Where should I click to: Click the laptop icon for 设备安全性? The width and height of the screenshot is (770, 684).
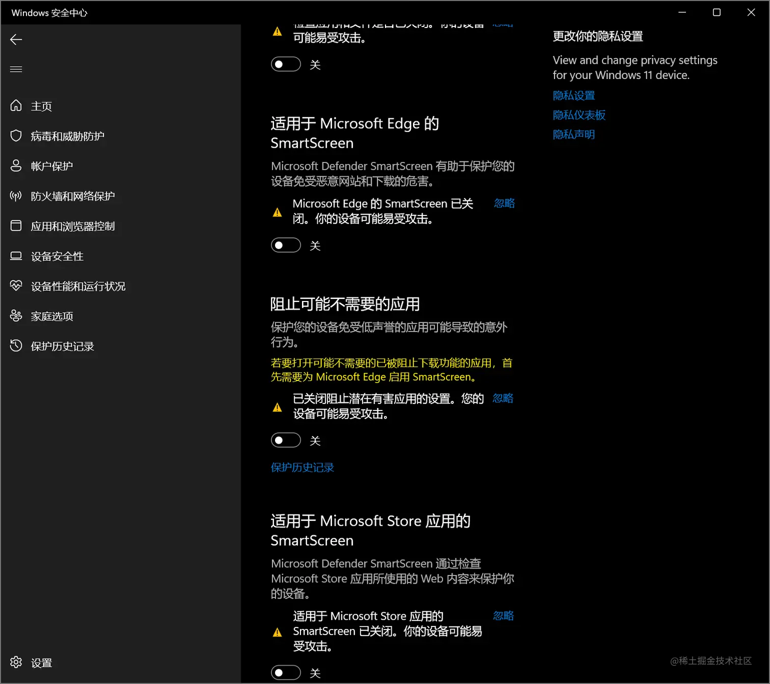pyautogui.click(x=16, y=256)
